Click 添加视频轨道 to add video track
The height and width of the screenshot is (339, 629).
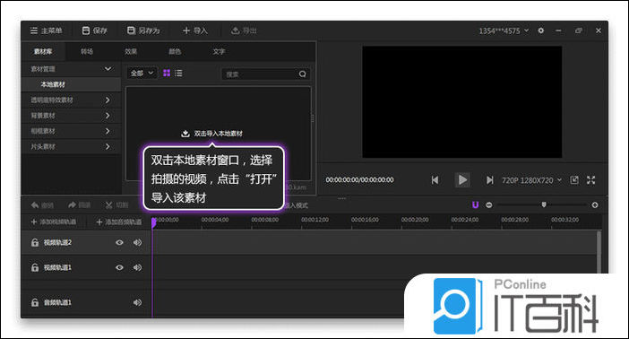pos(54,222)
